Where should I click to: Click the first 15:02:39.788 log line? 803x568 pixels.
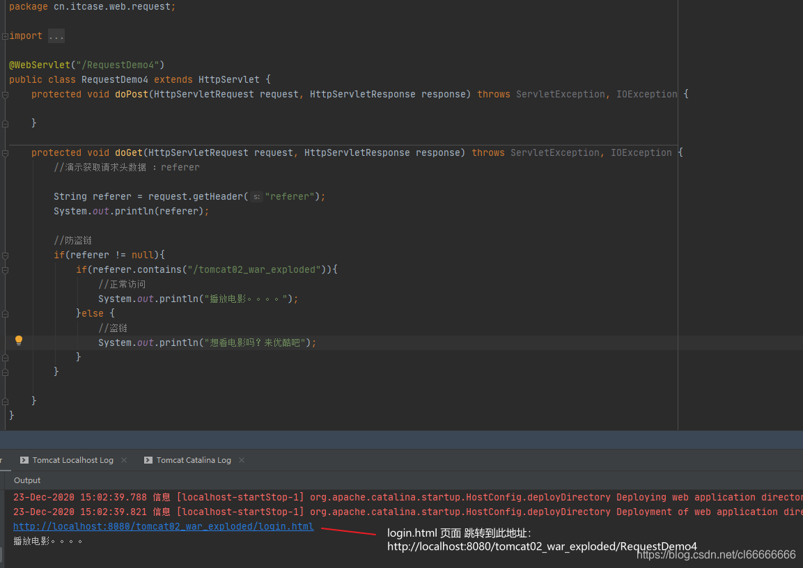(407, 497)
